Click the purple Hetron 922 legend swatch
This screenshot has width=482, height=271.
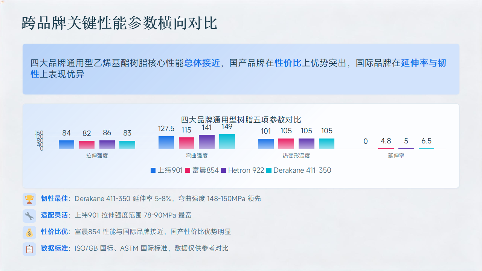[223, 171]
